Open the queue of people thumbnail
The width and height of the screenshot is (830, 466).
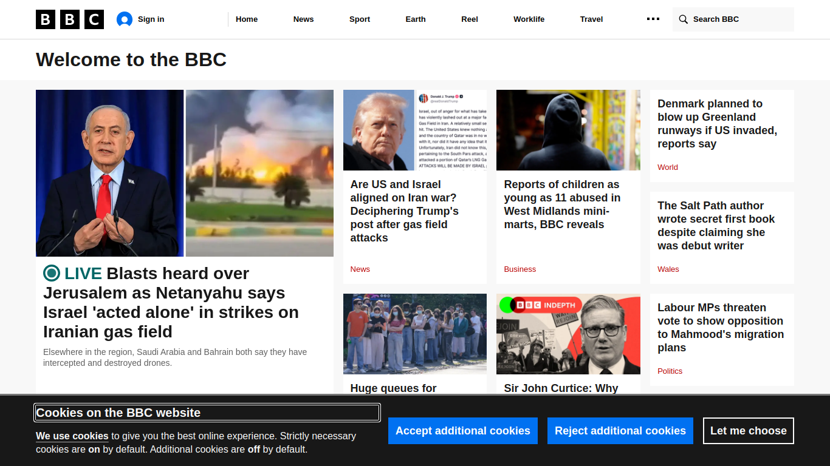[415, 334]
